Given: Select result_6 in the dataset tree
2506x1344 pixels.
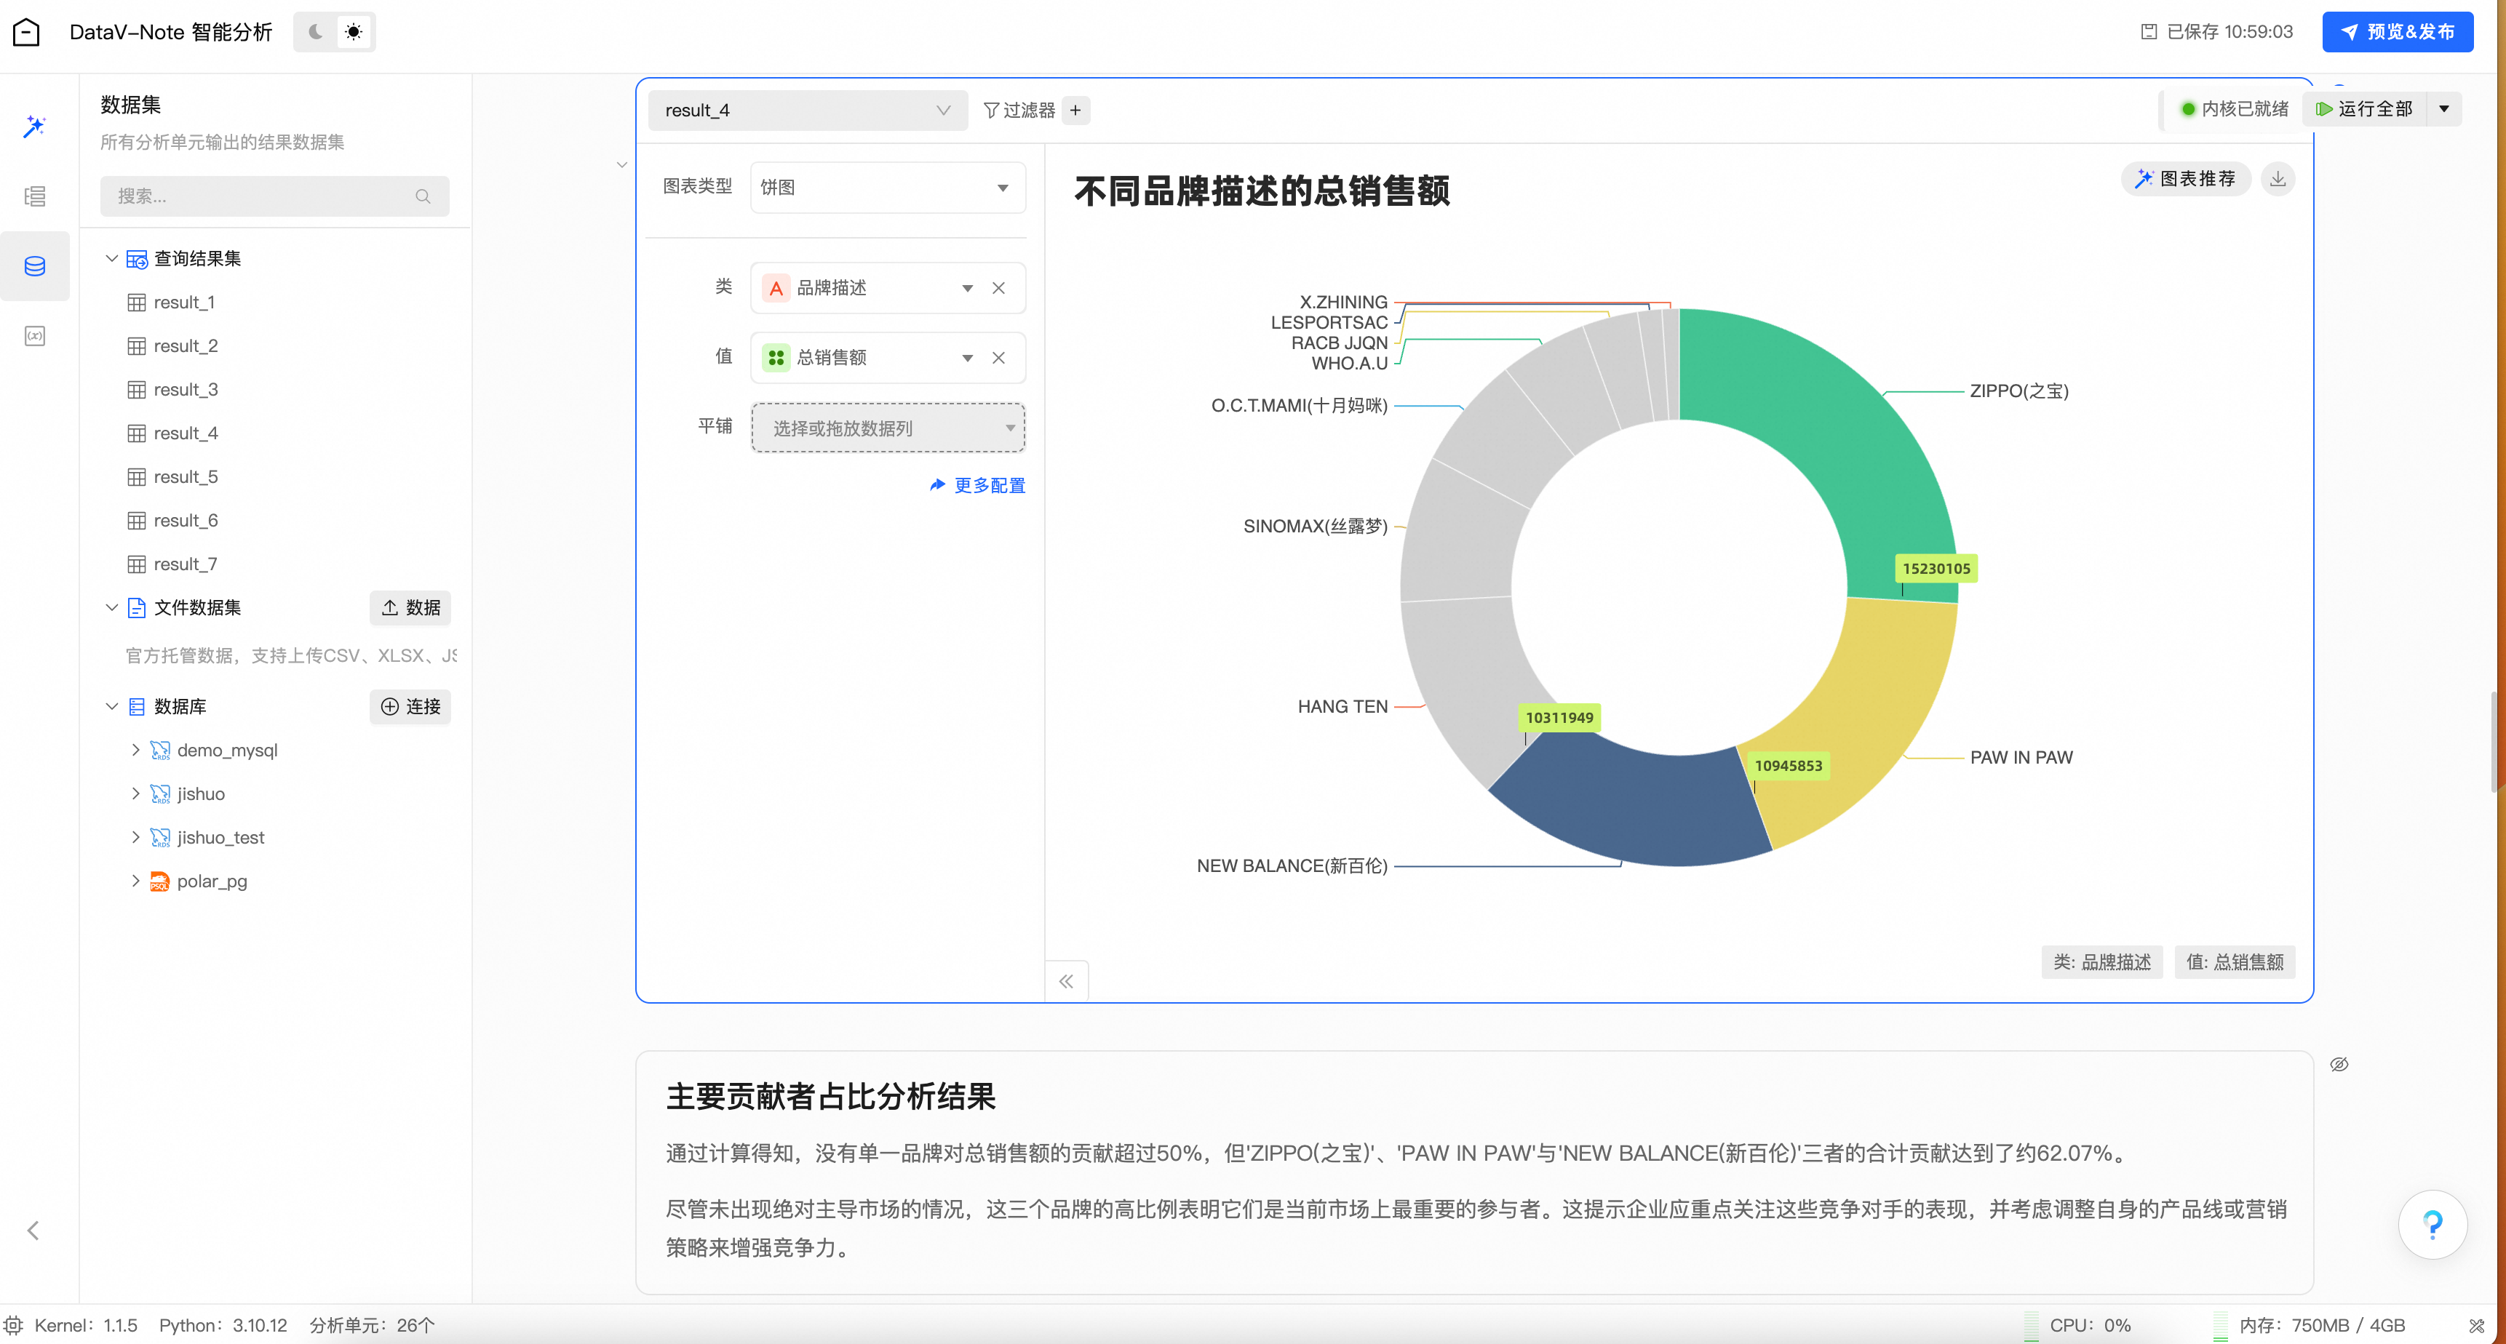Looking at the screenshot, I should coord(185,520).
